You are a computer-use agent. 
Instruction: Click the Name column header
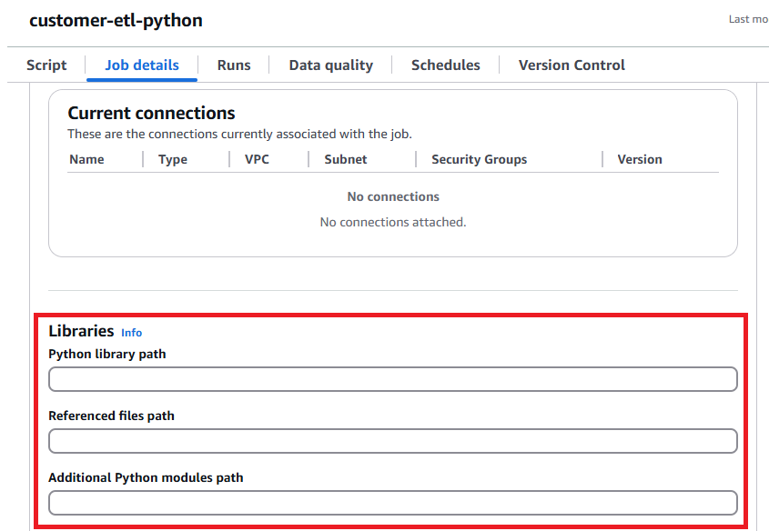click(x=86, y=159)
